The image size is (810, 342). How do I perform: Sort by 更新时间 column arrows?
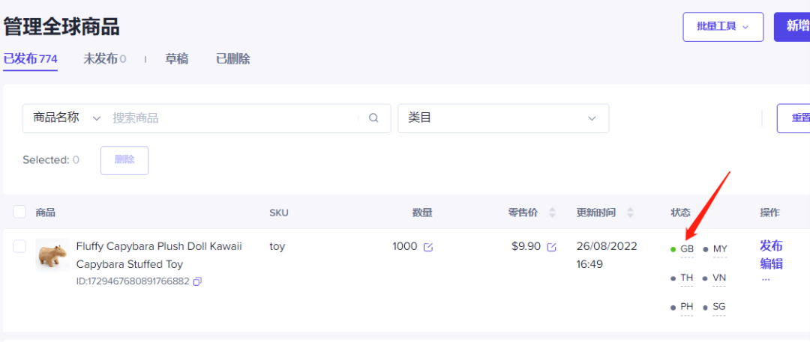[630, 213]
